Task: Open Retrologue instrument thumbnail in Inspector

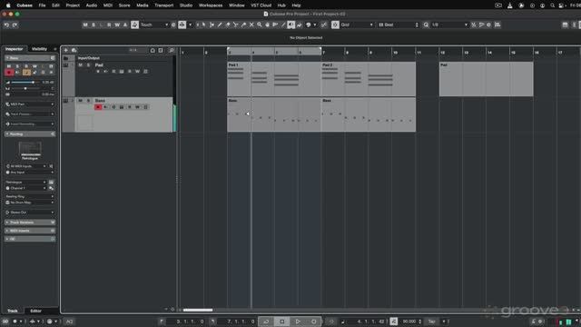Action: tap(30, 148)
